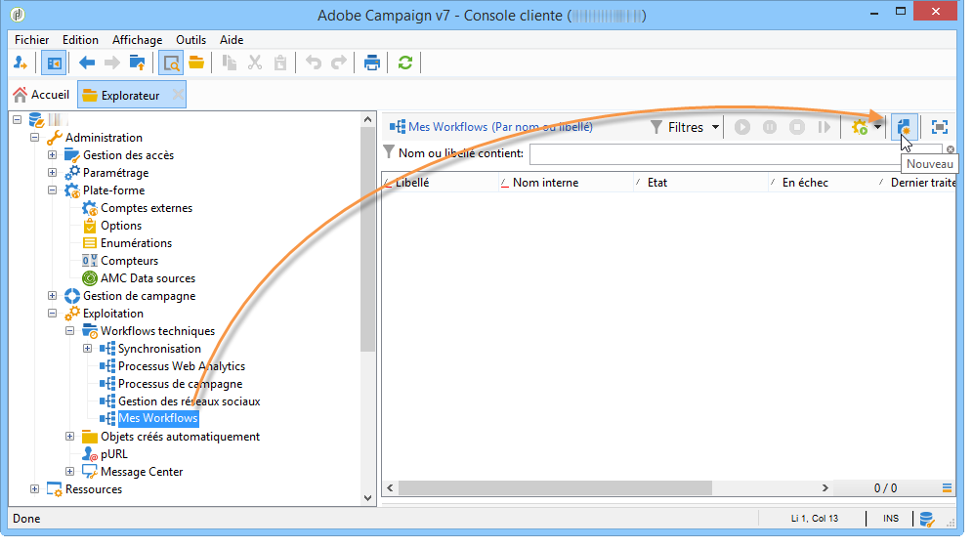Click the print icon in main toolbar
The image size is (973, 548).
371,63
